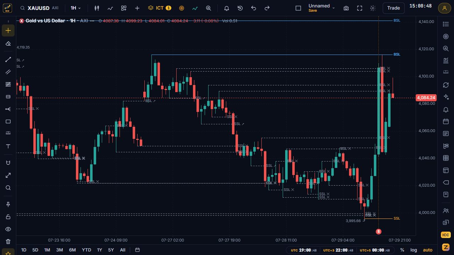
Task: Select the parallel channel tool
Action: 8,72
